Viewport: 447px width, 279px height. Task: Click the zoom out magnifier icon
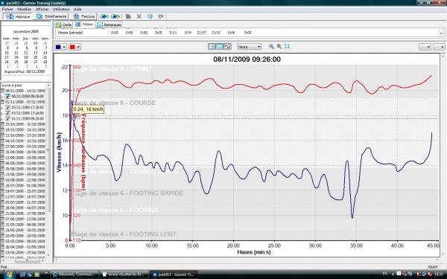(x=279, y=46)
